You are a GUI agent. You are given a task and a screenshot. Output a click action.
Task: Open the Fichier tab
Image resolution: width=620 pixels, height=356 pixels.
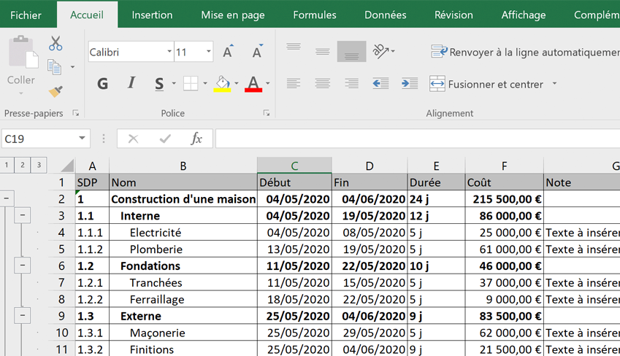(26, 15)
